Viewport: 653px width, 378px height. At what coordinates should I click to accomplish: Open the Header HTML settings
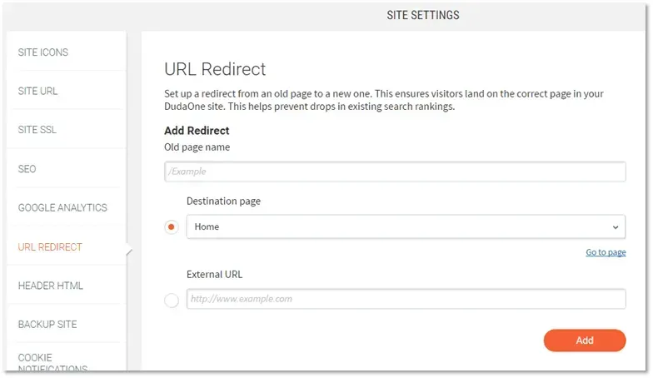point(50,286)
